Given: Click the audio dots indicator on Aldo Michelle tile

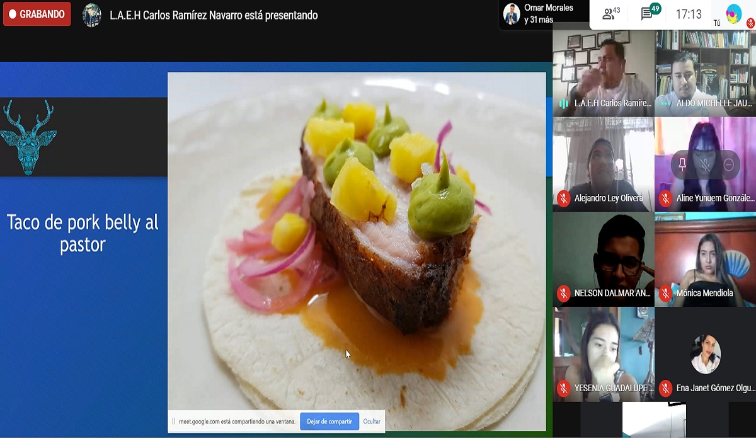Looking at the screenshot, I should (665, 103).
